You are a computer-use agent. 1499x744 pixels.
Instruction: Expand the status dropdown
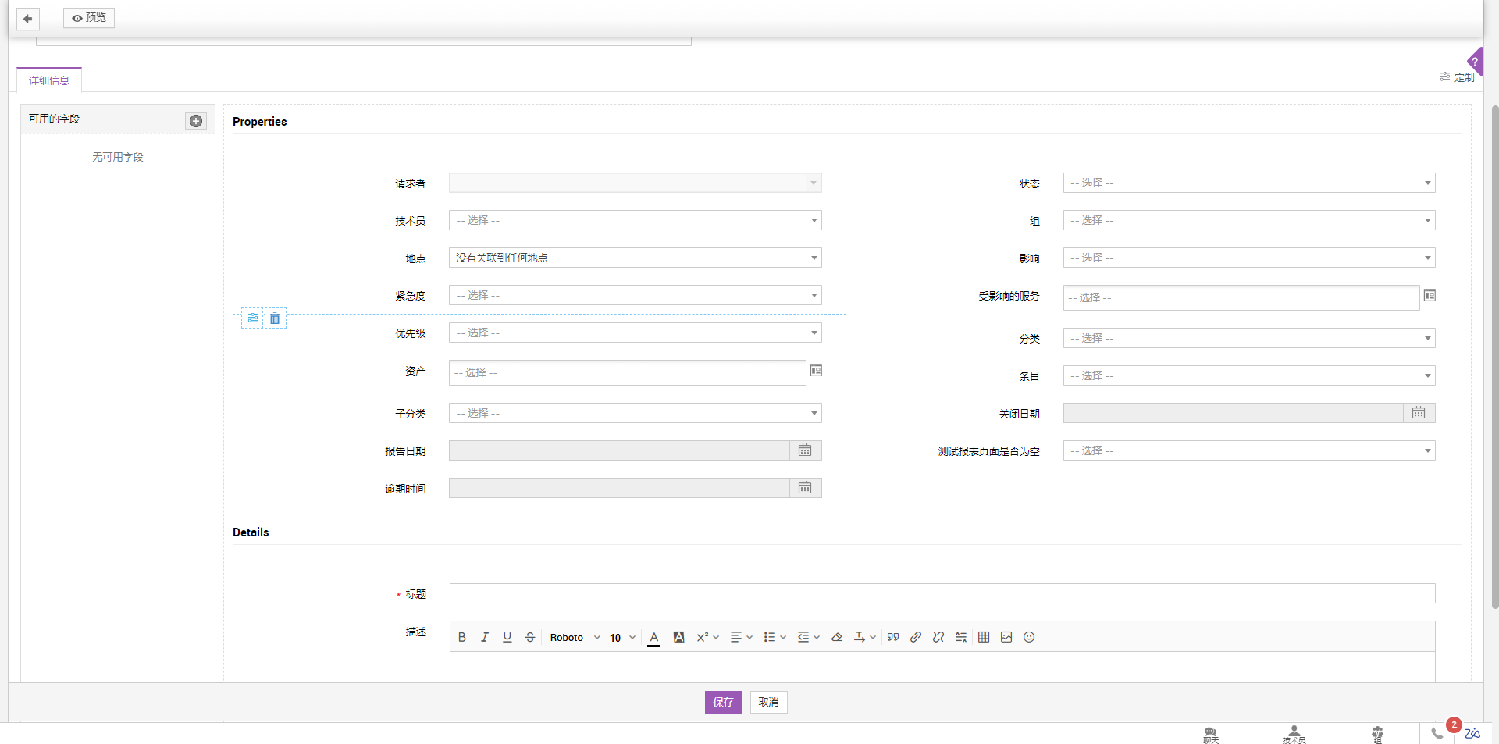[x=1248, y=183]
